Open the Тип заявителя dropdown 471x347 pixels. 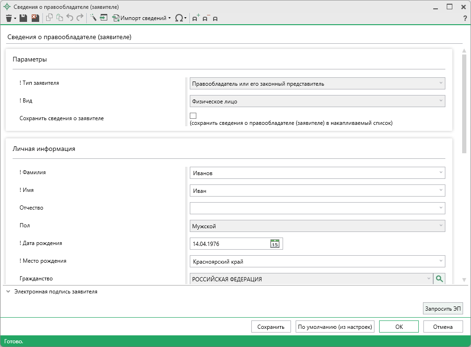tap(317, 83)
